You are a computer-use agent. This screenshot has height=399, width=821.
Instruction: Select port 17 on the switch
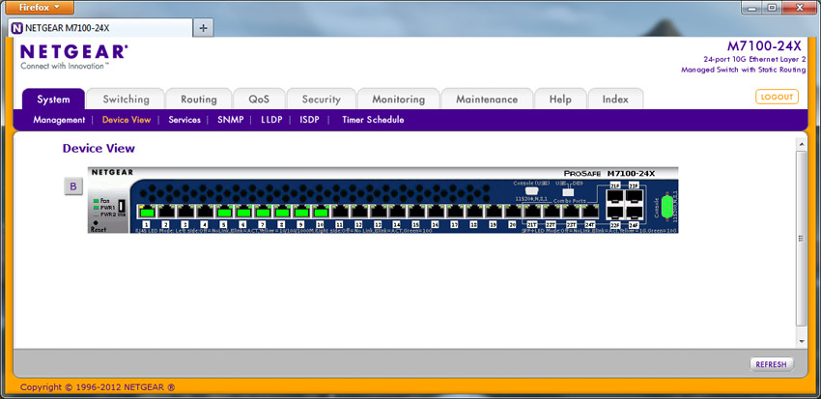point(456,212)
